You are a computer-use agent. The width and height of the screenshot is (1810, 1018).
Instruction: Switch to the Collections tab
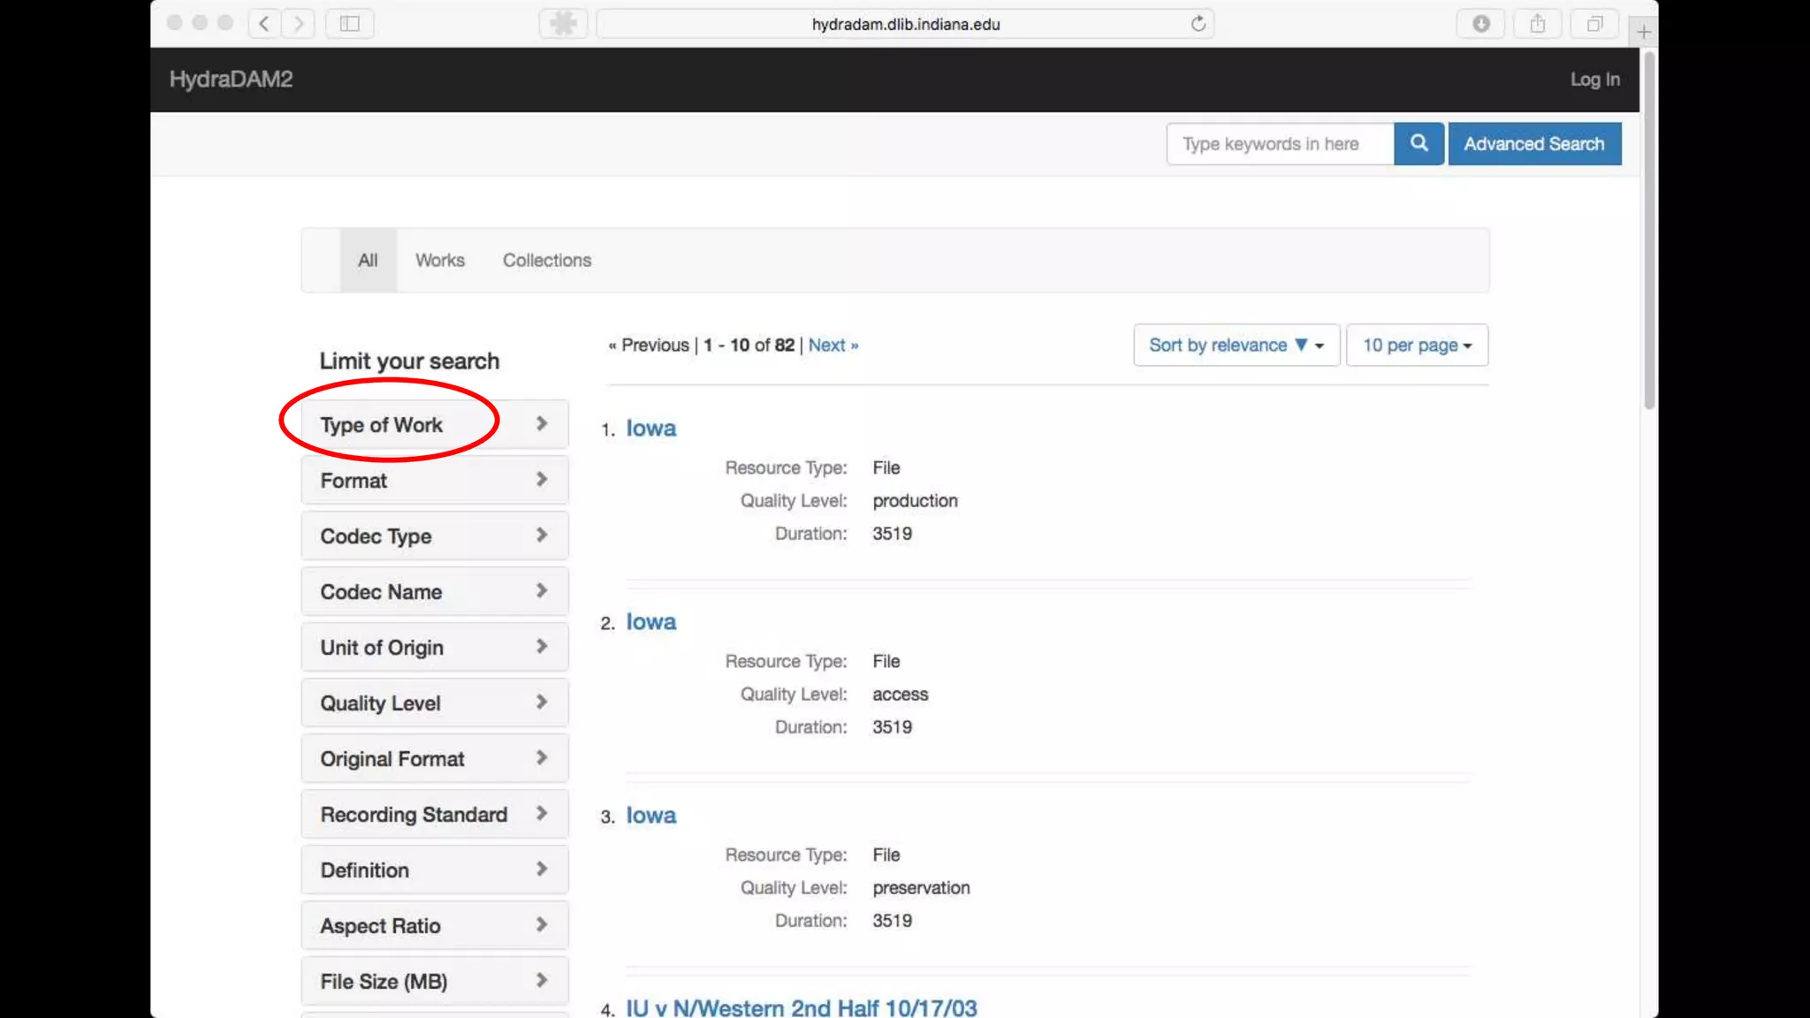[x=546, y=261]
